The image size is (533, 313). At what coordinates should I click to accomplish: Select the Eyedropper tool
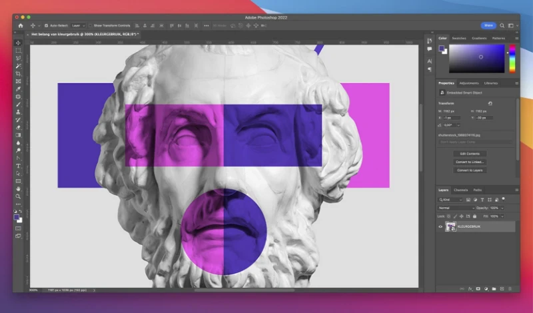19,89
